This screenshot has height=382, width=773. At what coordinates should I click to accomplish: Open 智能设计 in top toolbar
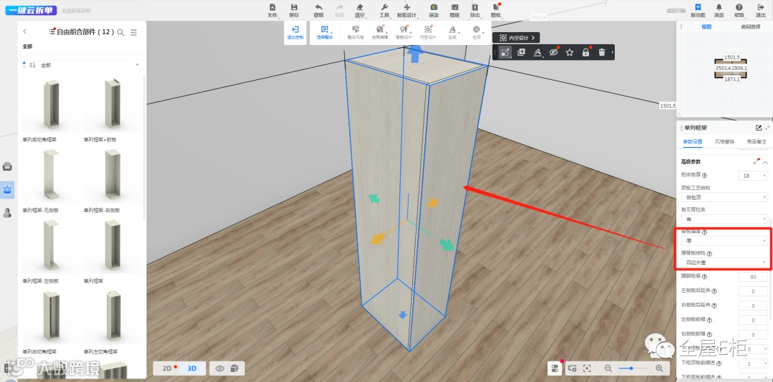point(407,10)
